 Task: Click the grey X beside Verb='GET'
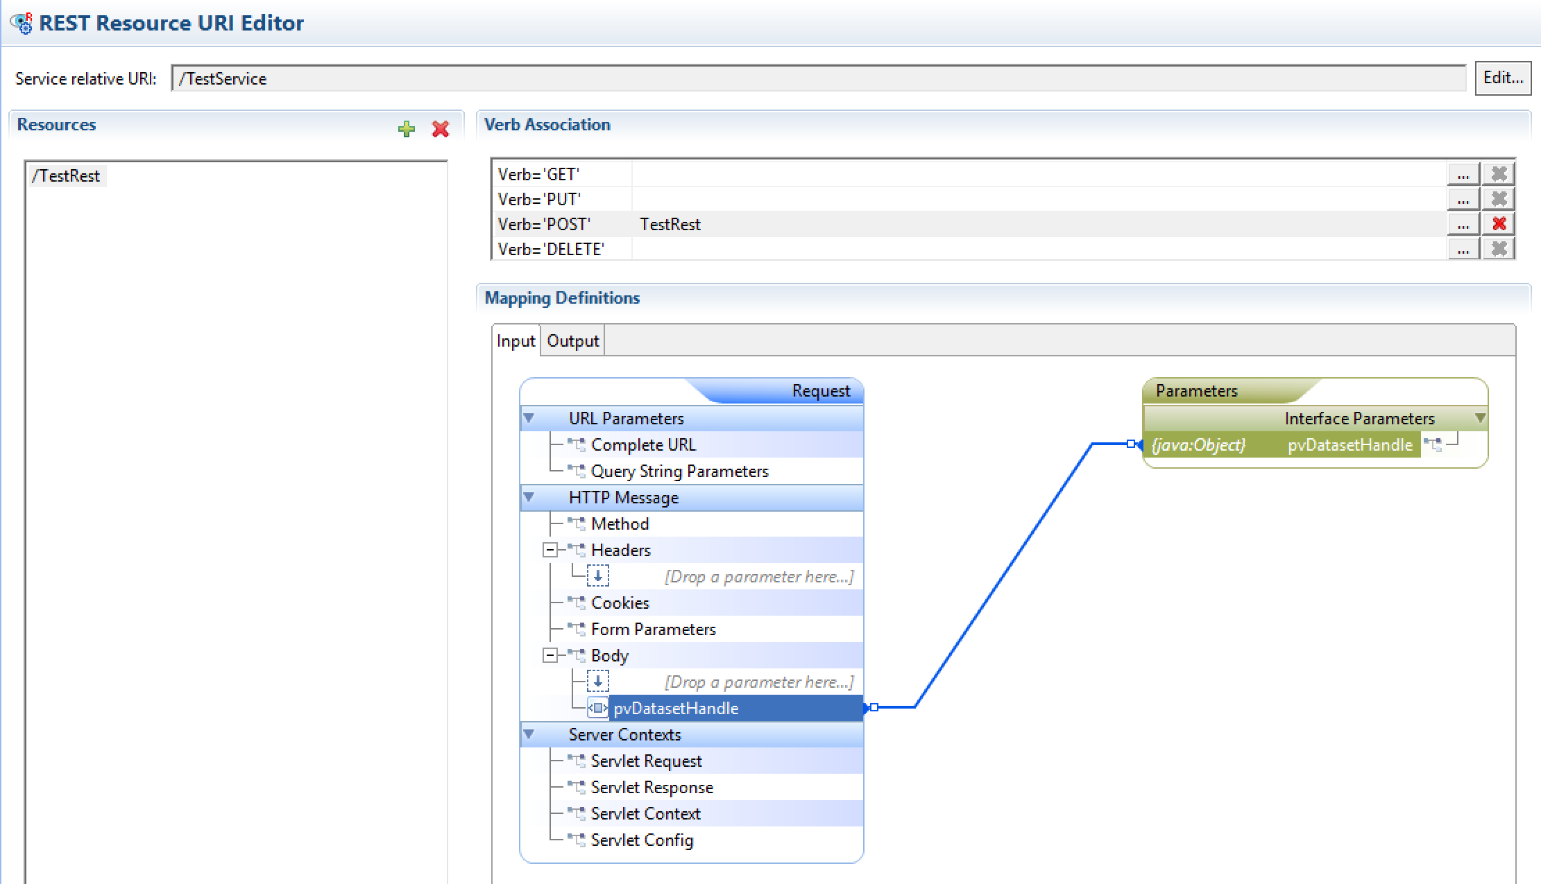coord(1499,174)
